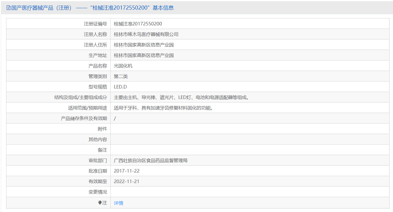This screenshot has width=393, height=212.
Task: Select the model value LED.D
Action: click(x=120, y=87)
